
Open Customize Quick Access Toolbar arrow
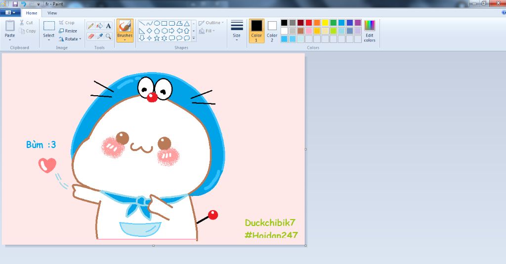point(39,4)
